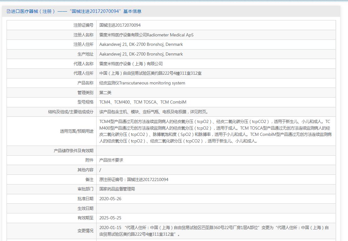
Task: Click product name Transcutaneous monitoring system
Action: tap(142, 83)
